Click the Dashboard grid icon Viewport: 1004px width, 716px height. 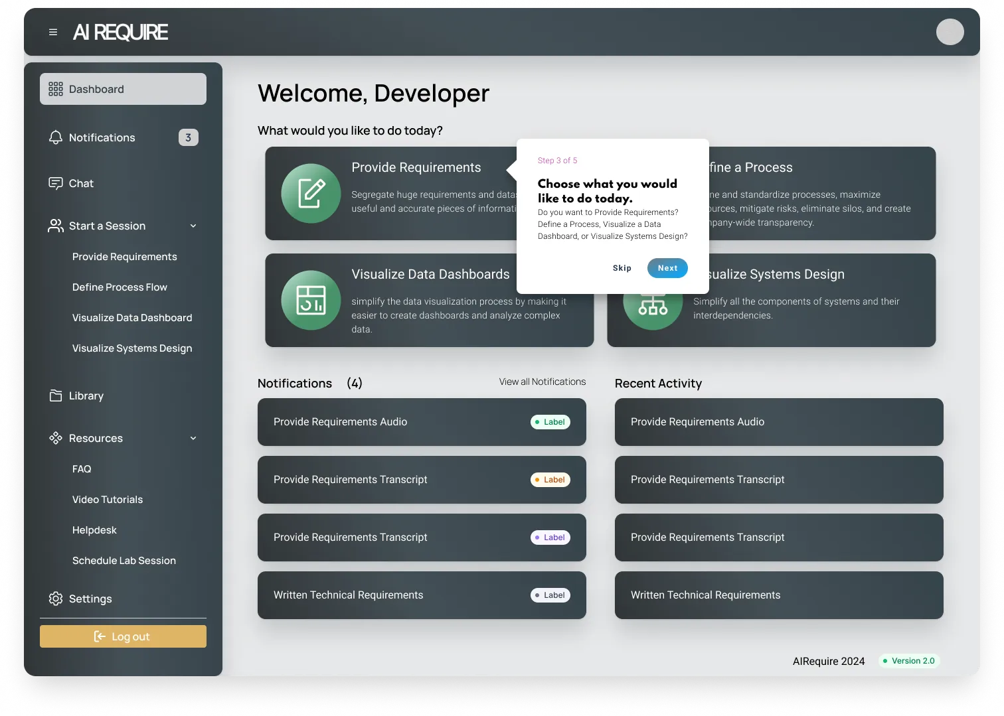[56, 89]
